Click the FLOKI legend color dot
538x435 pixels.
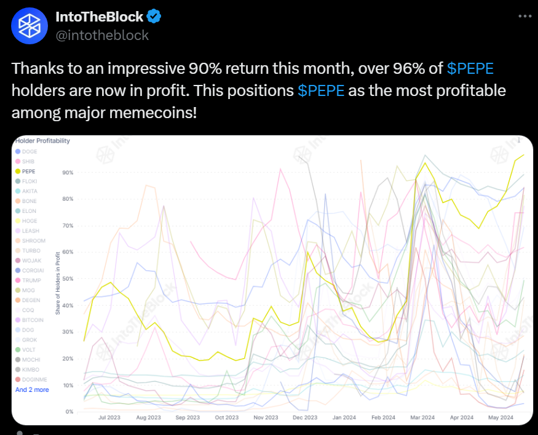click(x=18, y=182)
